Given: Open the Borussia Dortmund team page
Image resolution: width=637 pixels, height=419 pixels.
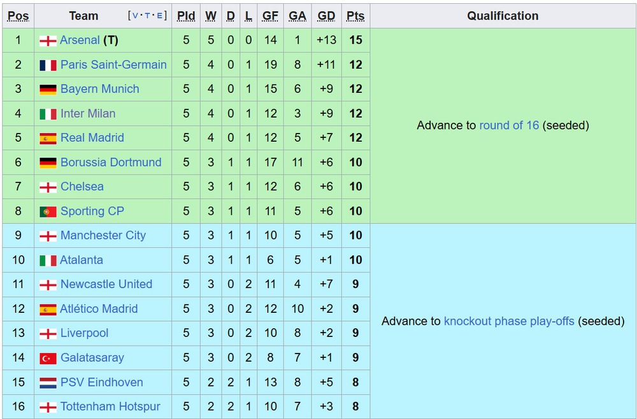Looking at the screenshot, I should [111, 162].
